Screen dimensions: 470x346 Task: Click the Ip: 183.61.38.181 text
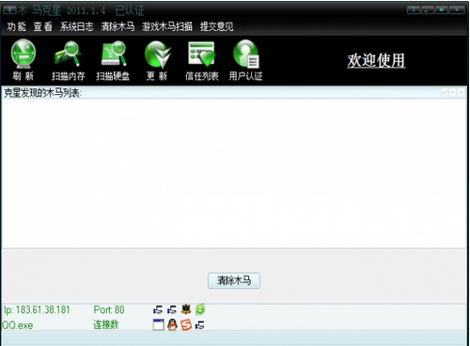click(37, 310)
